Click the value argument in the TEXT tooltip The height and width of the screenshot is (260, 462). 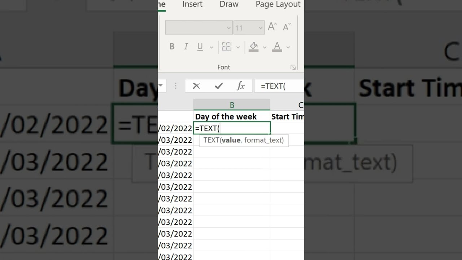(x=231, y=140)
